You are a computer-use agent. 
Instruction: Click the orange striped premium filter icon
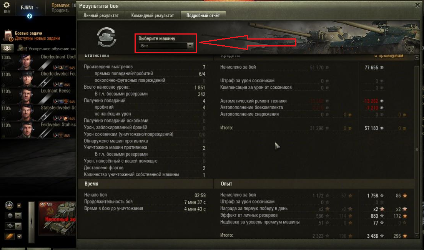10,236
